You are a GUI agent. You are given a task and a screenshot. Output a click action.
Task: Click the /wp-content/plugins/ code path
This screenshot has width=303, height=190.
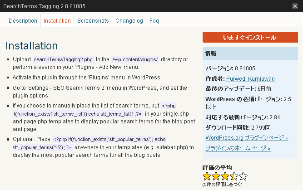(135, 59)
